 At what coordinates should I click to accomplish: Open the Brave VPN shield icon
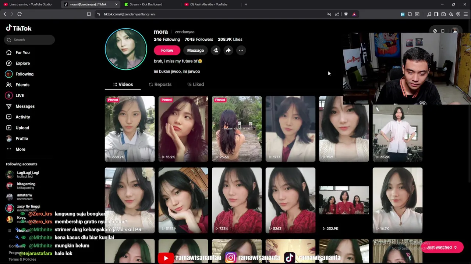click(x=458, y=14)
